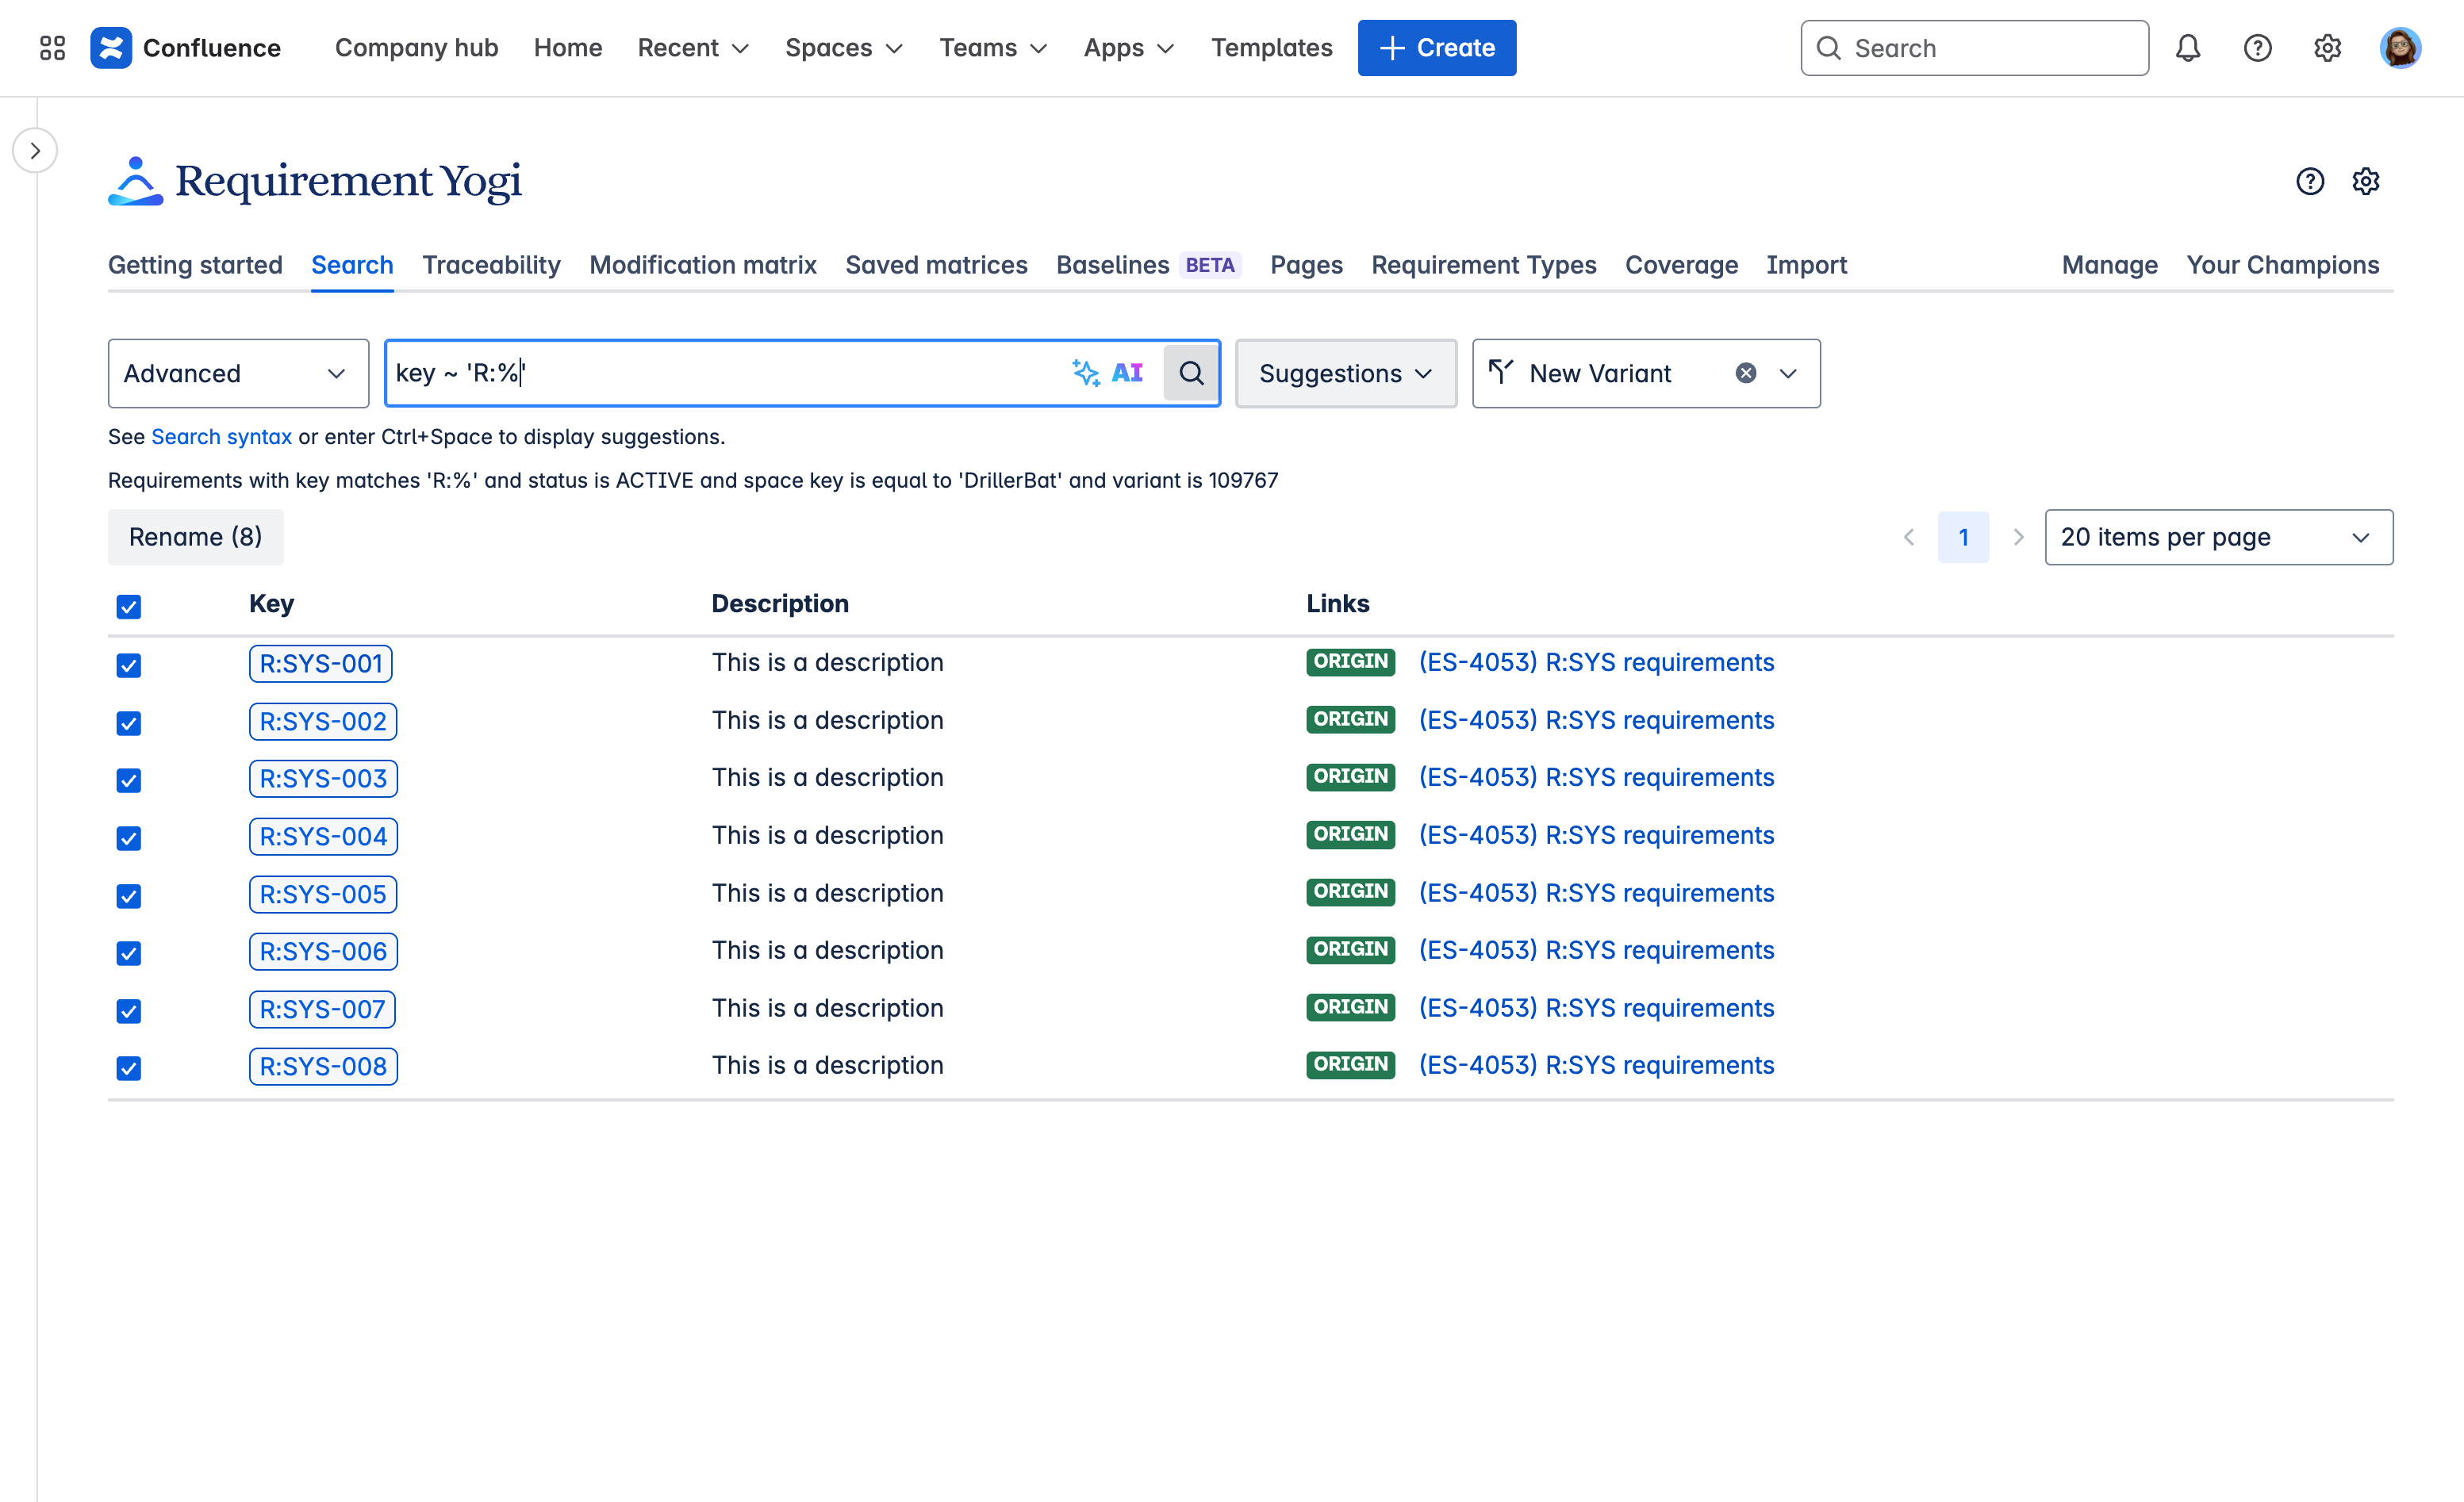This screenshot has width=2464, height=1502.
Task: Click the magnifier search button in query field
Action: click(x=1190, y=373)
